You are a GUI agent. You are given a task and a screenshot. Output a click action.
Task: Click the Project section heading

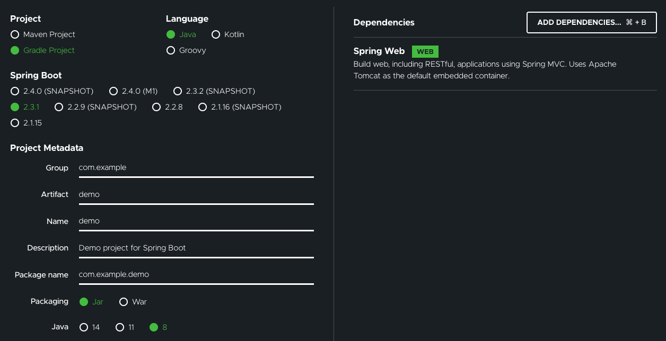[25, 19]
